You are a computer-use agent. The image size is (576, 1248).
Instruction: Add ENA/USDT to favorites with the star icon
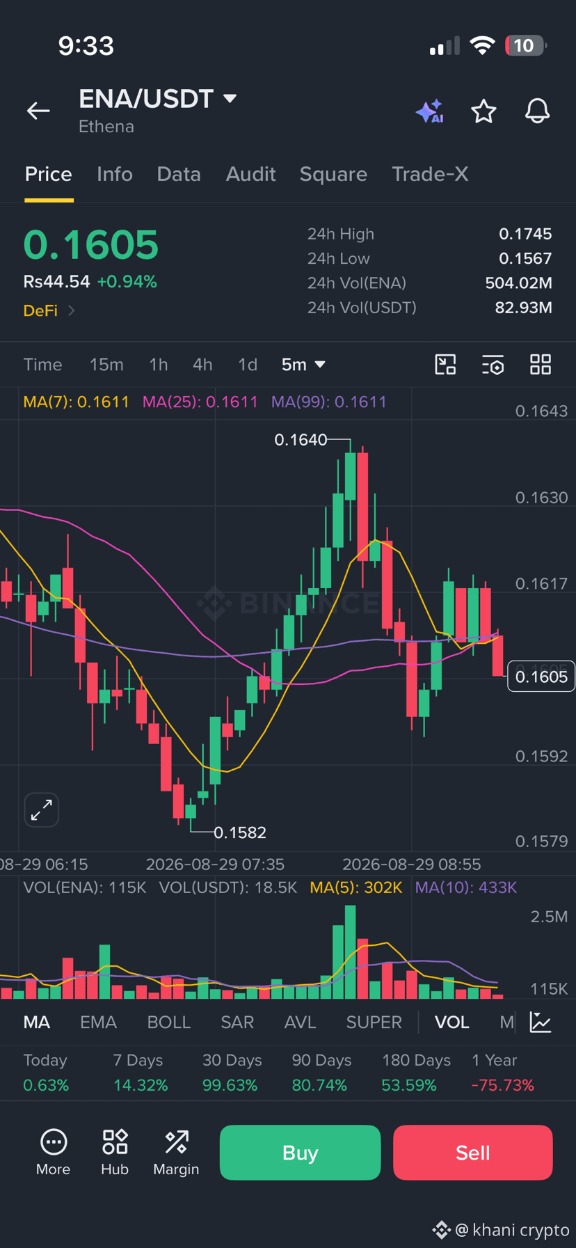pyautogui.click(x=483, y=111)
